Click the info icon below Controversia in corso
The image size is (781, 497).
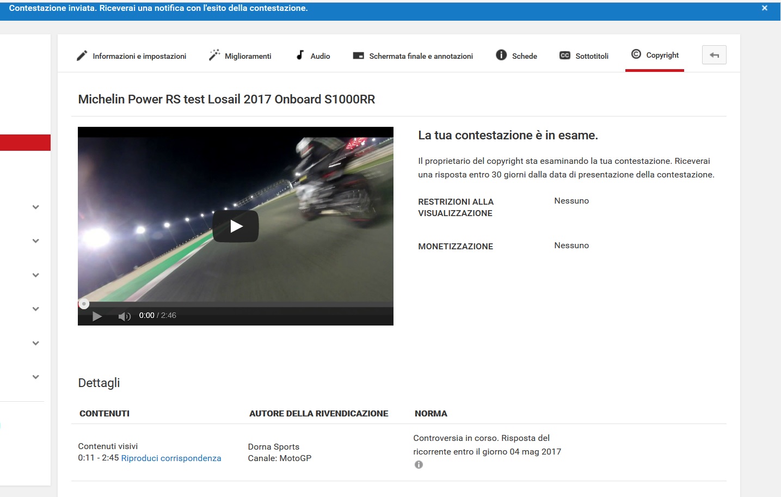click(419, 465)
